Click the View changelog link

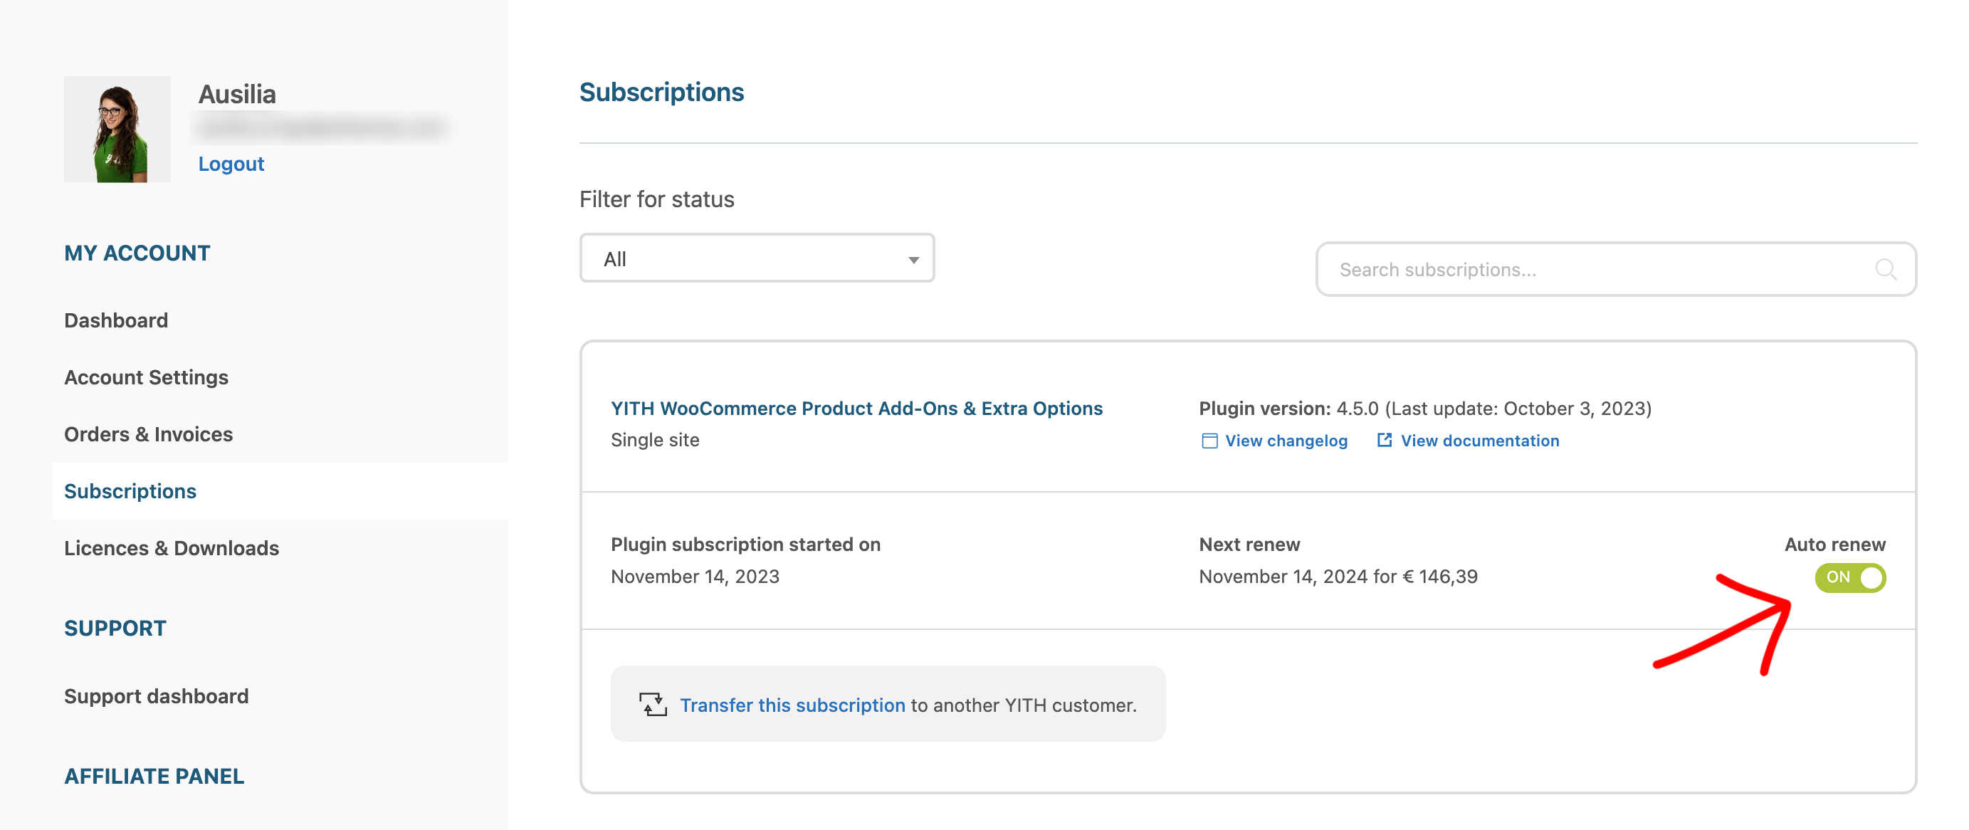click(x=1286, y=441)
